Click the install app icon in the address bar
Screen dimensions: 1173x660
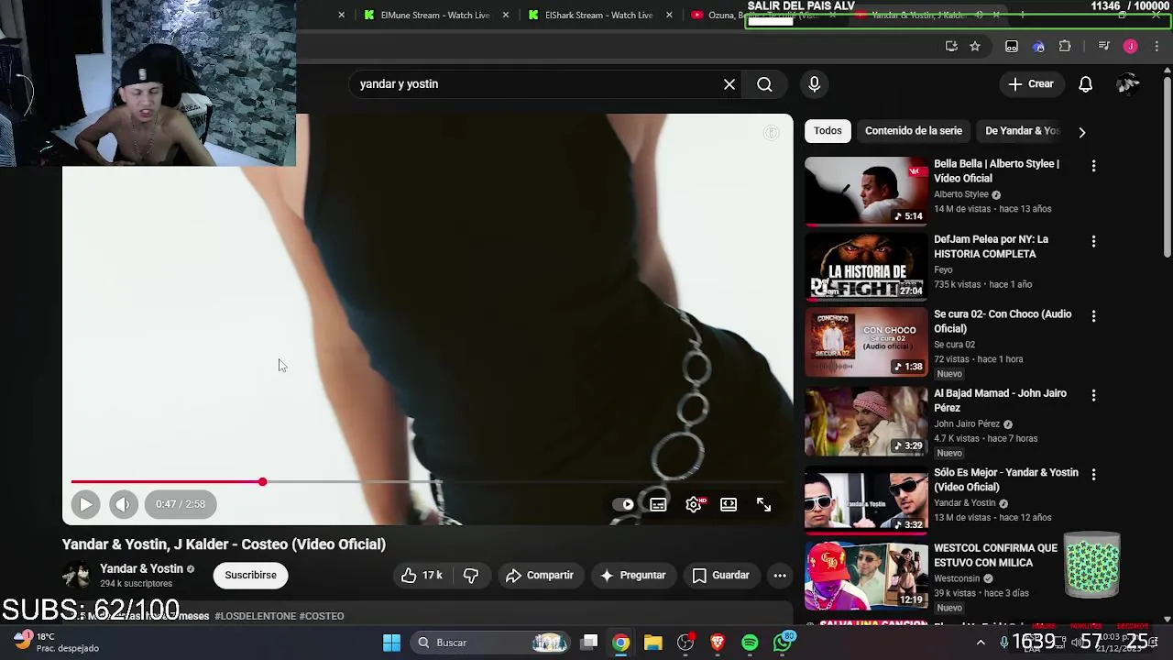click(951, 46)
